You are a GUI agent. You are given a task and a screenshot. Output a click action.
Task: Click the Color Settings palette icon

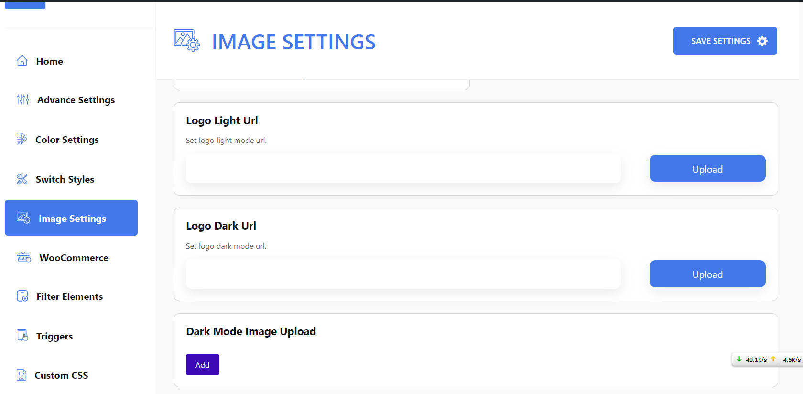[x=22, y=139]
